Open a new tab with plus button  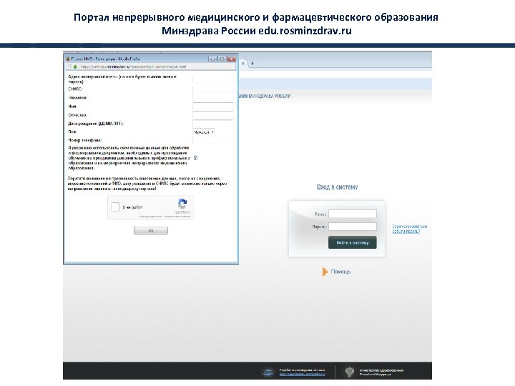(x=252, y=64)
